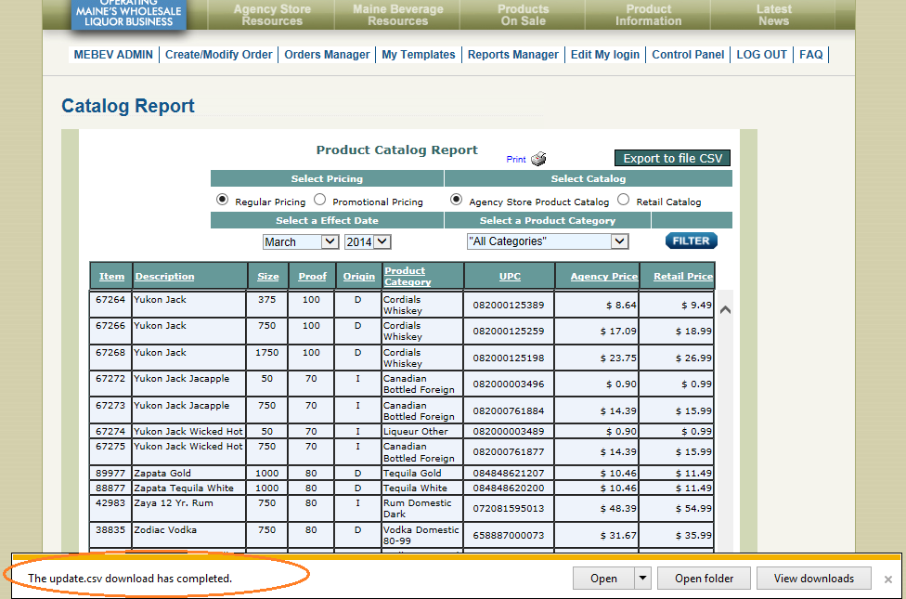Open the Control Panel link

click(688, 55)
